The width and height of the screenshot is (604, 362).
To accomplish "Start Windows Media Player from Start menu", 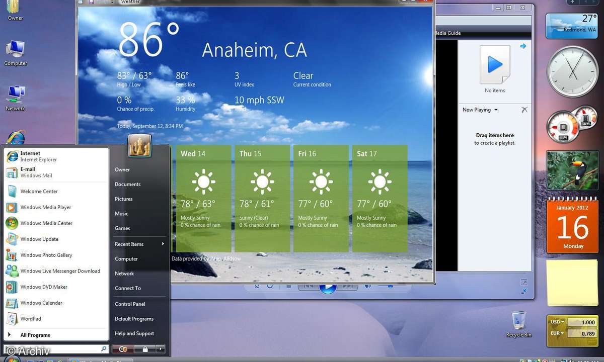I will click(x=56, y=207).
